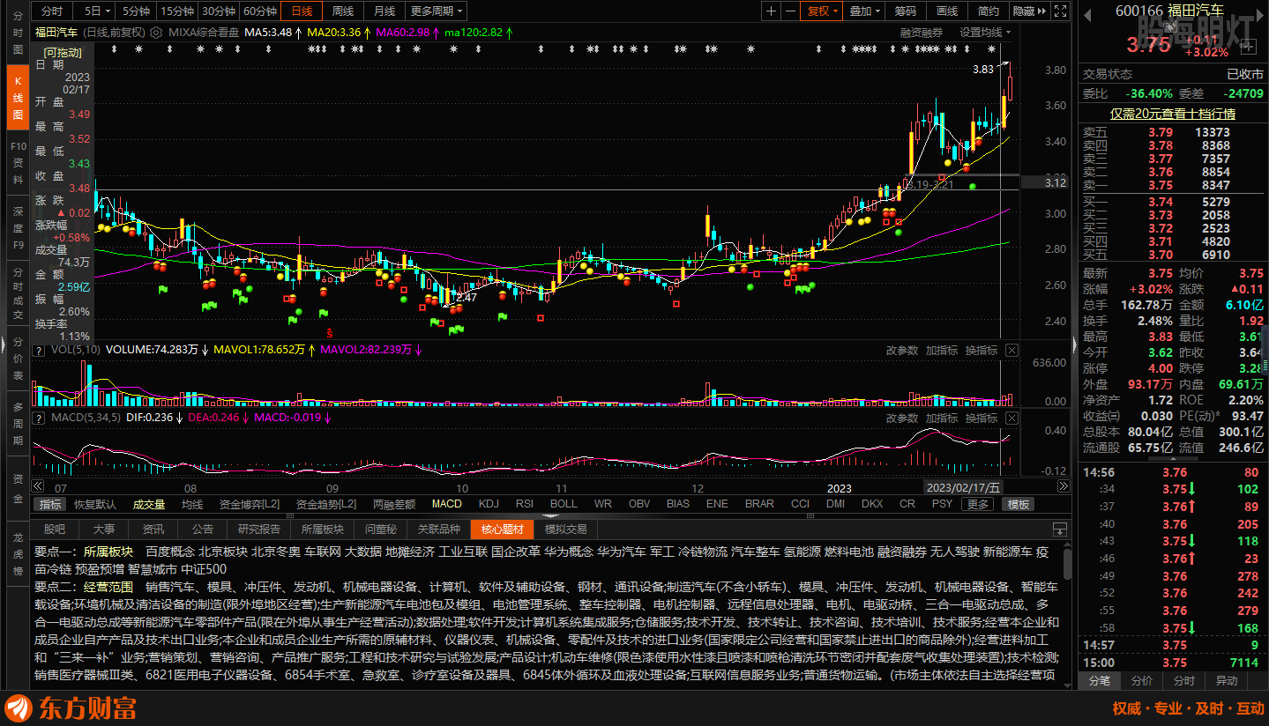Open 分时图 in left sidebar

coord(18,32)
